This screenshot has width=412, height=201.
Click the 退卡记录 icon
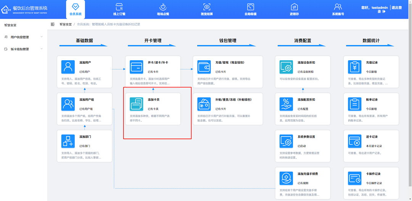tap(355, 141)
